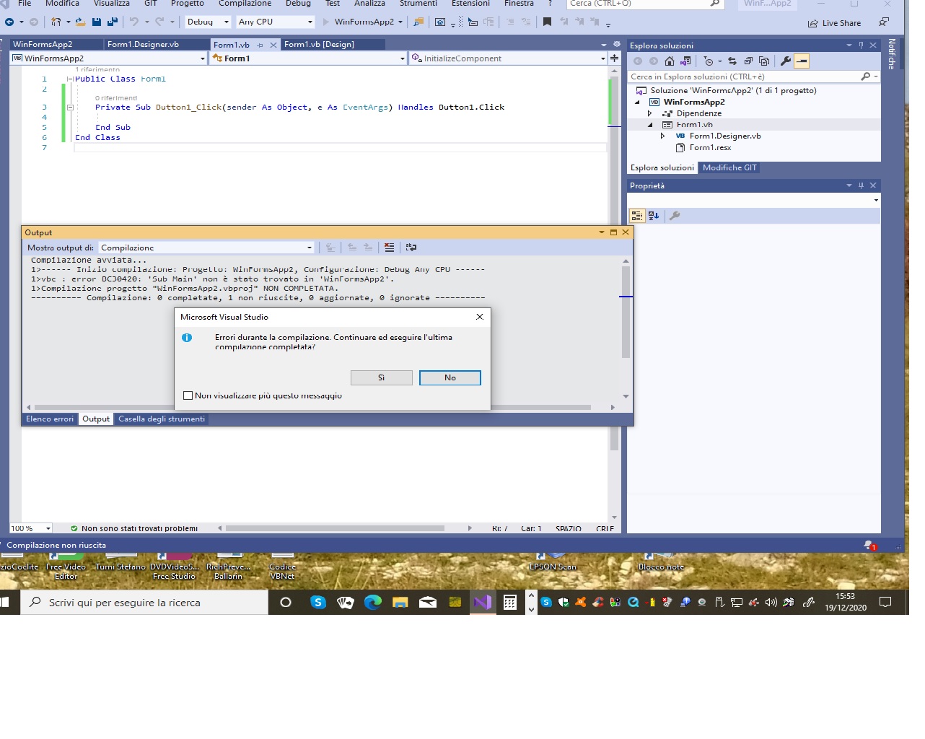This screenshot has height=739, width=925.
Task: Collapse the Public Class Form1 code region
Action: [70, 79]
